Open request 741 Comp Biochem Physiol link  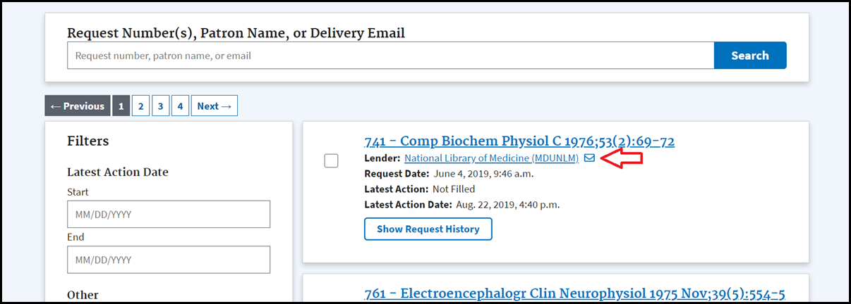(519, 141)
